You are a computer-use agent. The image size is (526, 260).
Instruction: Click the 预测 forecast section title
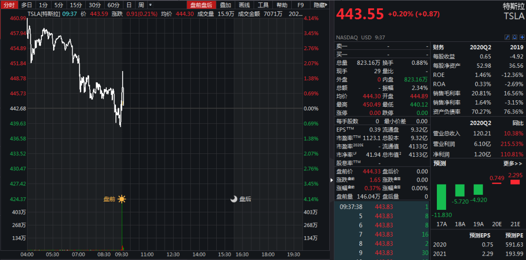click(x=439, y=164)
